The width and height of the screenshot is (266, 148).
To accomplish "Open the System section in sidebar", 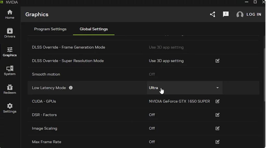I will 10,71.
